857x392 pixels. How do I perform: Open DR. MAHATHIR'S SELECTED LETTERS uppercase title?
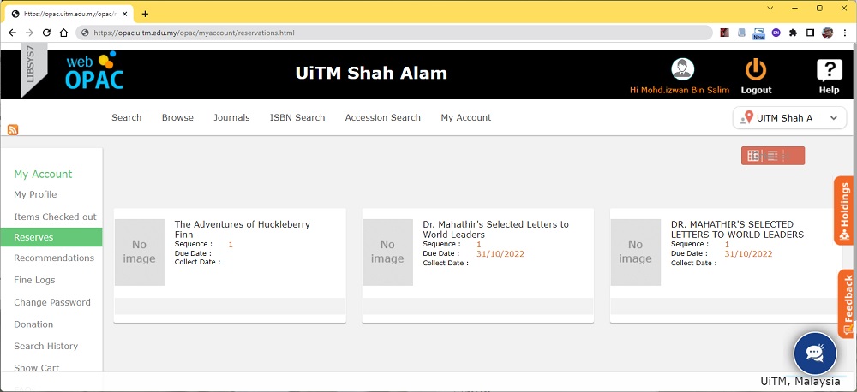click(737, 229)
